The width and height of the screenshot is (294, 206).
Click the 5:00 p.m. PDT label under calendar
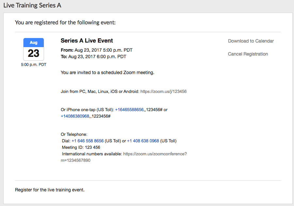click(x=34, y=65)
